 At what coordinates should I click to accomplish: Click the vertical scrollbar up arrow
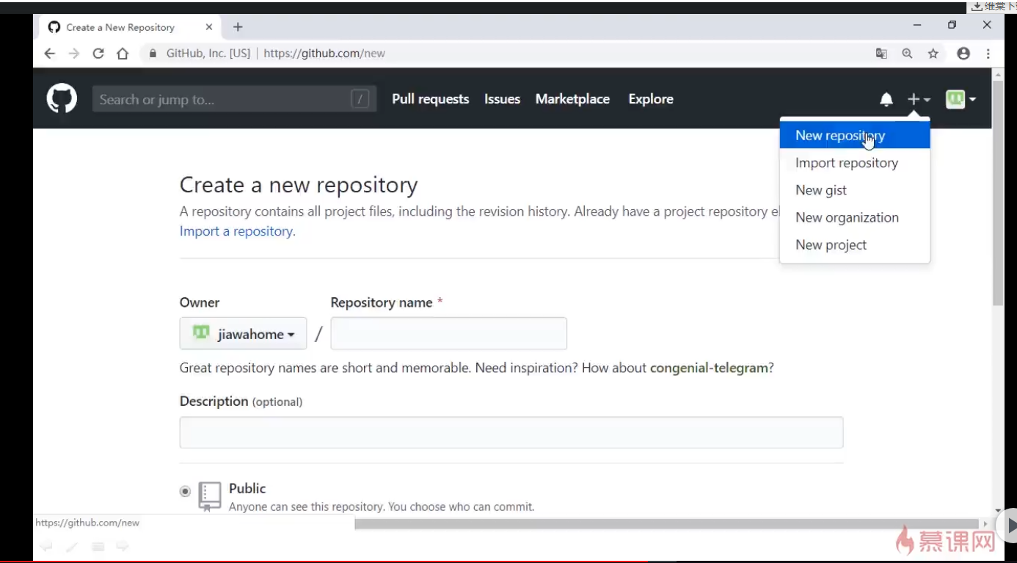coord(997,74)
